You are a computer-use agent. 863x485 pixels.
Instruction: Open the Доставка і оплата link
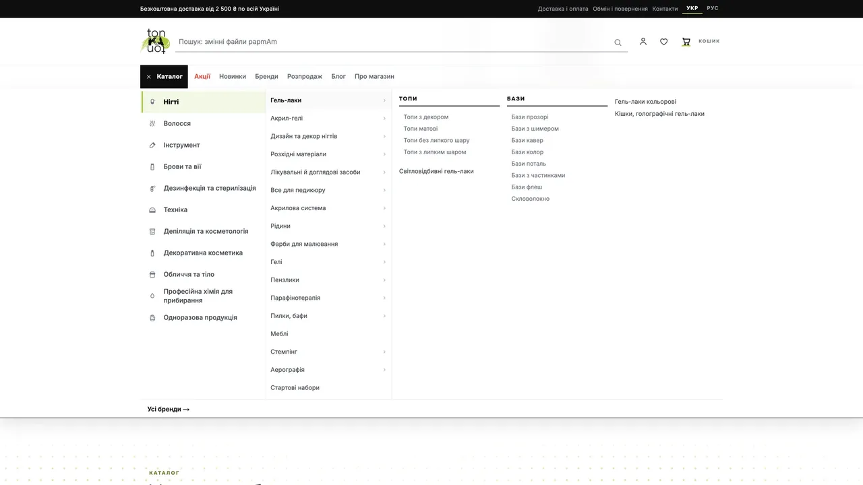click(563, 9)
